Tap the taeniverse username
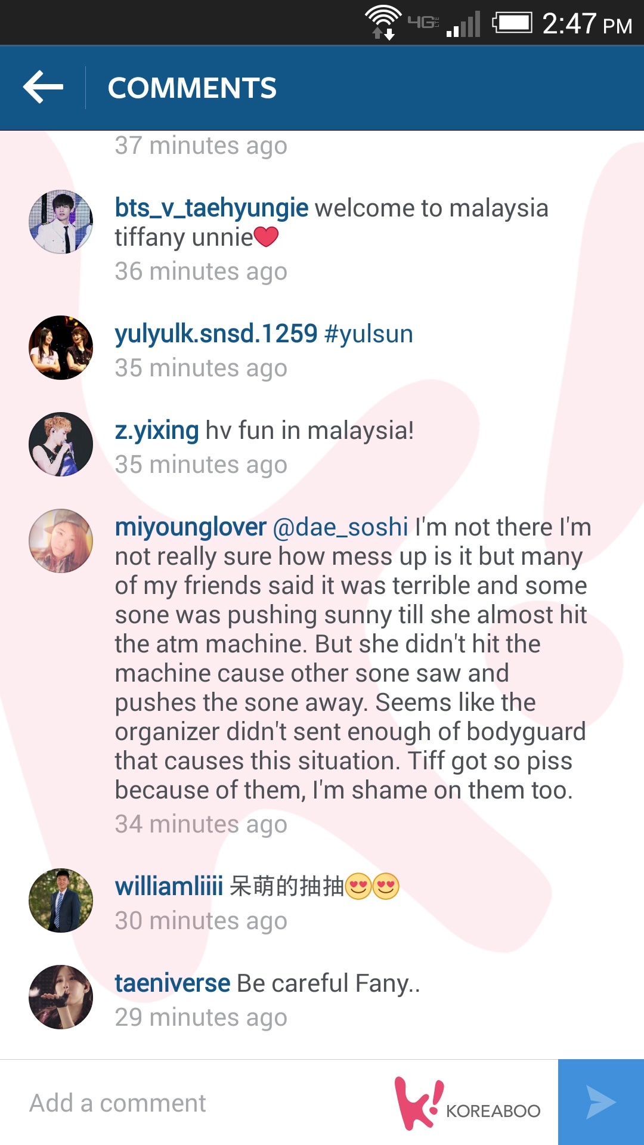This screenshot has width=644, height=1145. 172,983
